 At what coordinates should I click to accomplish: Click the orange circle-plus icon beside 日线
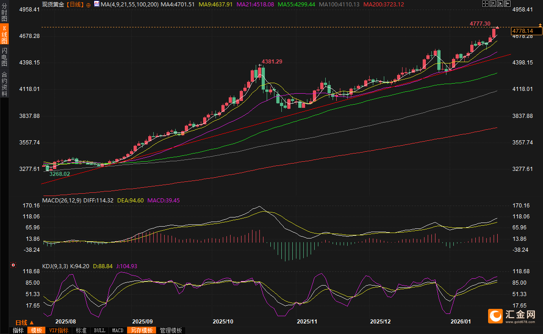click(88, 5)
